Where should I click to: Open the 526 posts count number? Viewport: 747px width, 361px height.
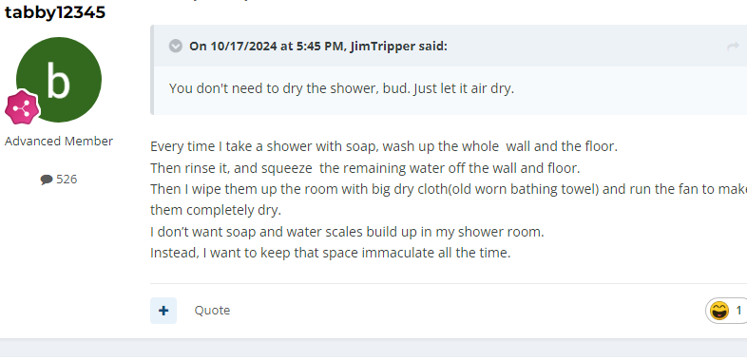67,179
